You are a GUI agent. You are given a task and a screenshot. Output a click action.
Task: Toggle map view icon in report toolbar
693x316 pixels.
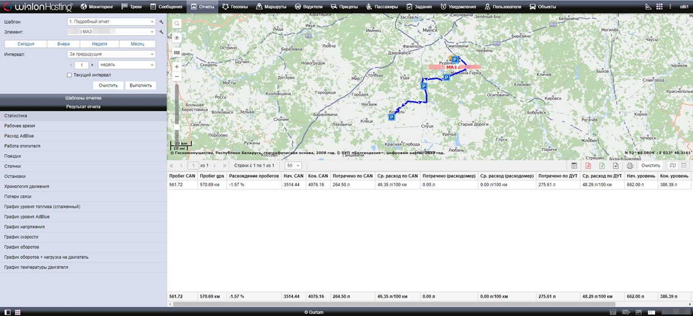(673, 166)
